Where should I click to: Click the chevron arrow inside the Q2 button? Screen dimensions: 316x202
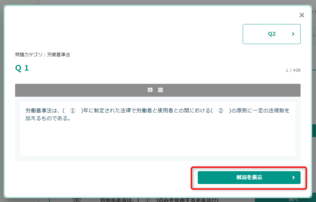(x=293, y=34)
